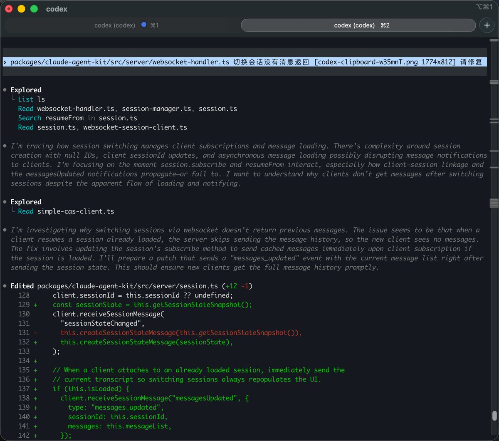This screenshot has height=441, width=499.
Task: Click the codex window title
Action: coord(57,9)
